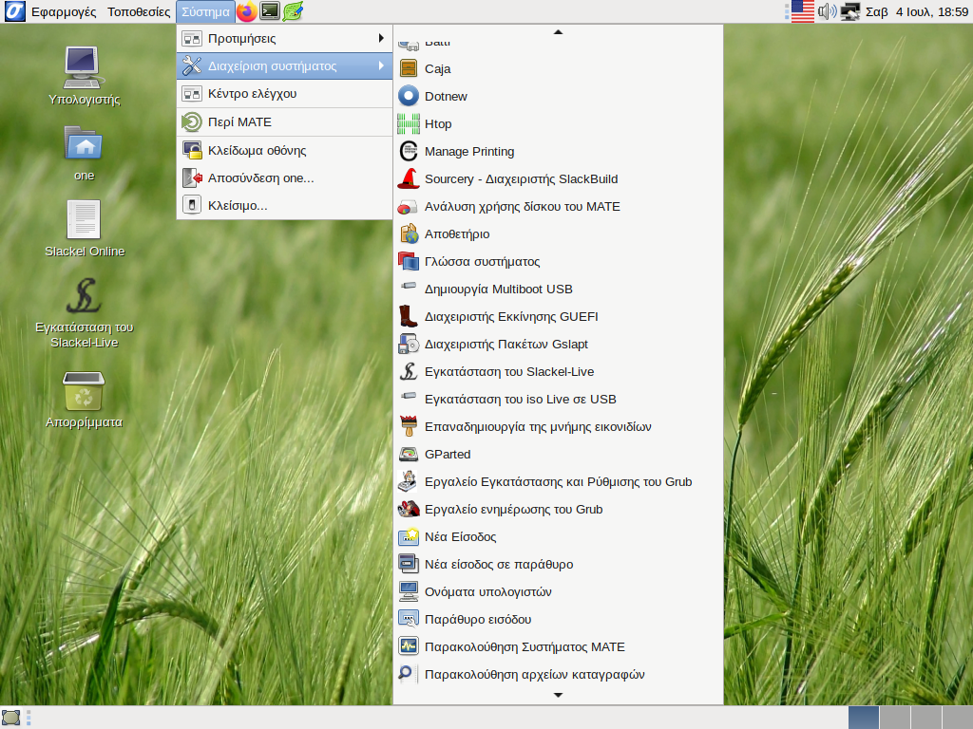This screenshot has height=729, width=973.
Task: Click the GParted disk icon
Action: click(x=409, y=454)
